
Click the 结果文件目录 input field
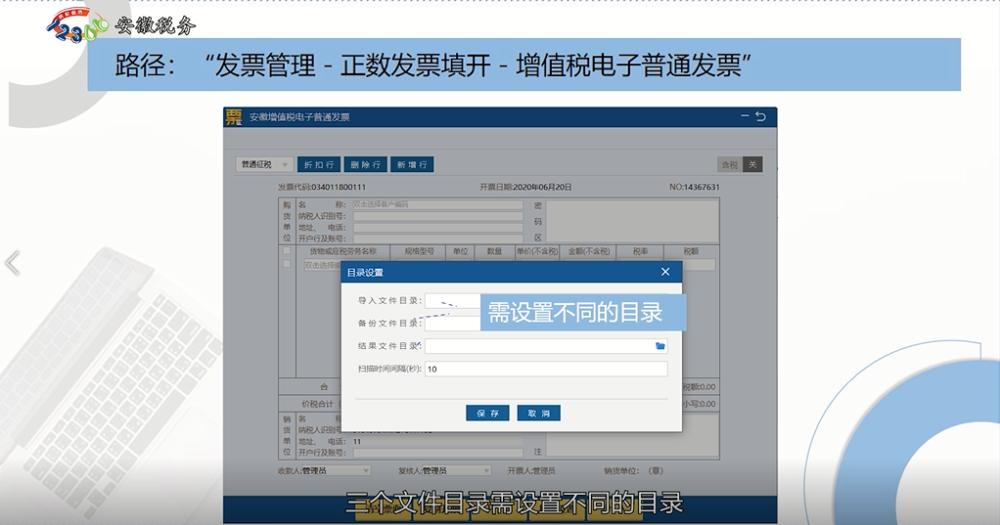coord(546,346)
